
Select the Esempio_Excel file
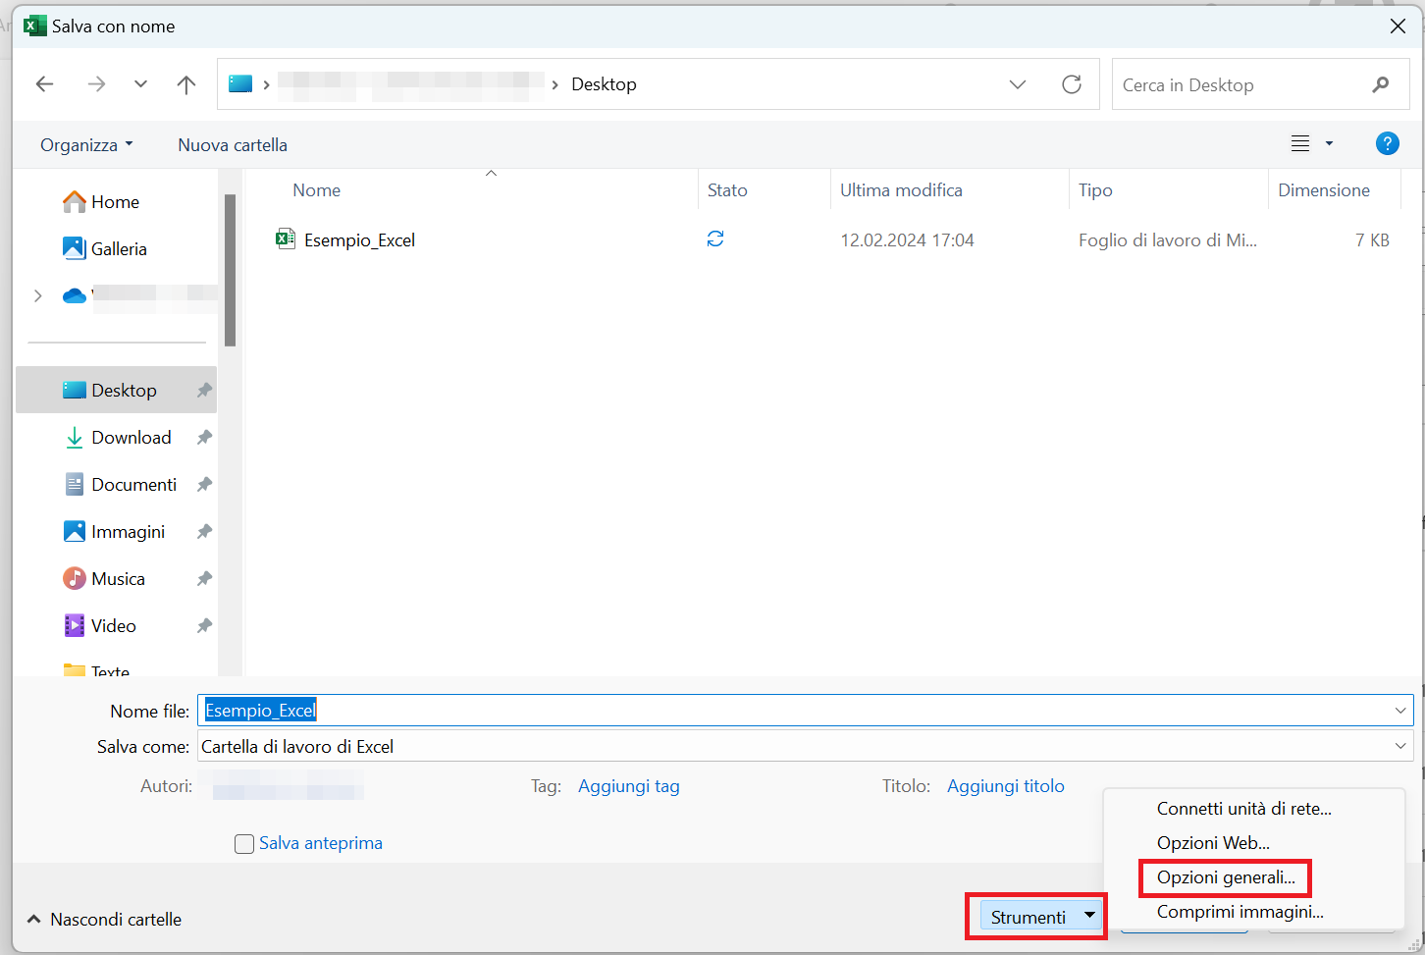click(359, 240)
